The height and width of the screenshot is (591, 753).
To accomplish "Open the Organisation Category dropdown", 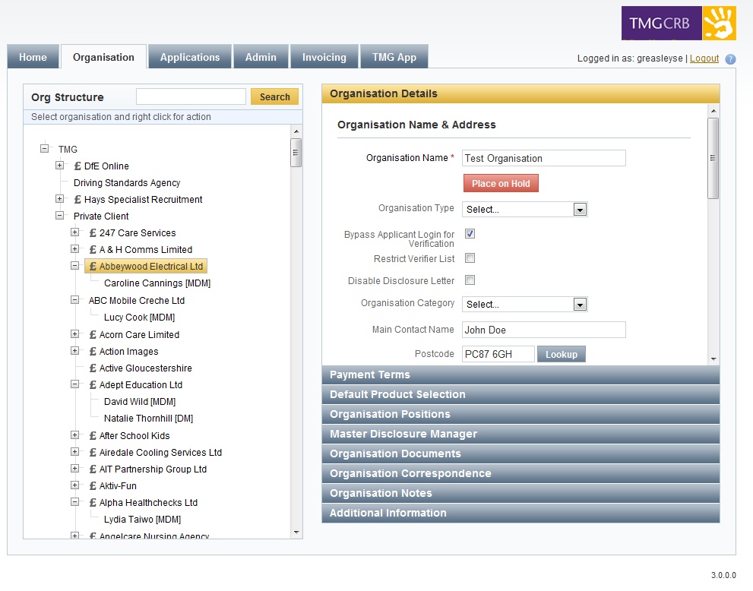I will 525,305.
